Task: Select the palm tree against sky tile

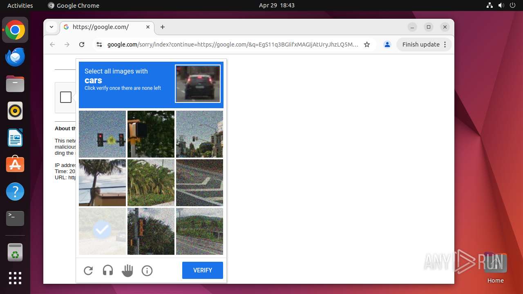Action: tap(102, 183)
